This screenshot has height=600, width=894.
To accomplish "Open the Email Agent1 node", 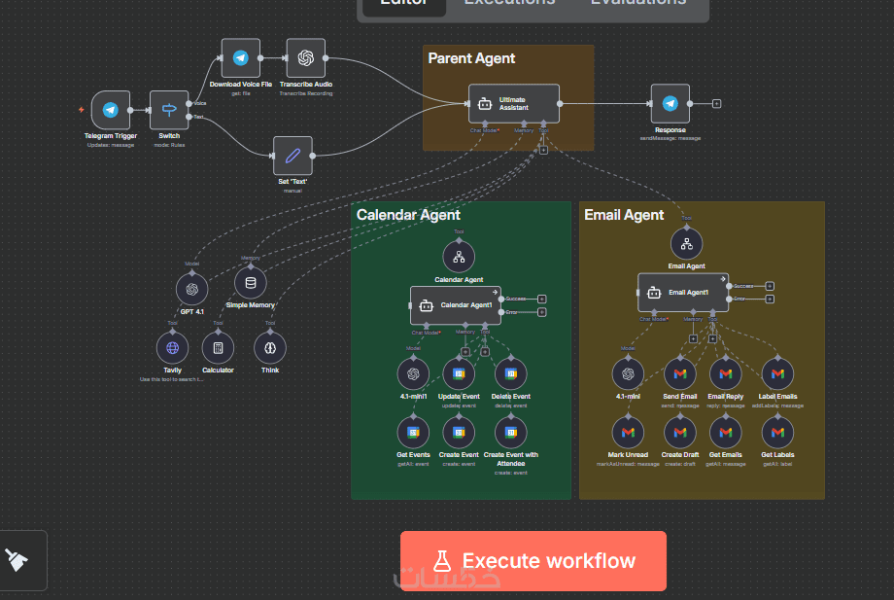I will point(683,293).
